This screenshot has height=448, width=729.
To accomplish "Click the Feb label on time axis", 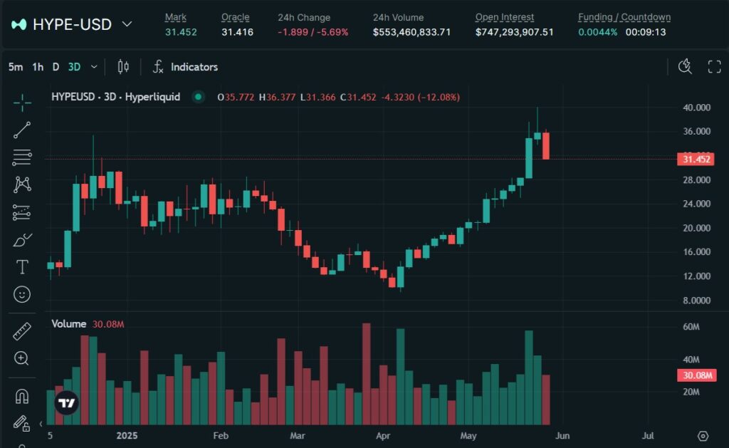I will (x=221, y=436).
